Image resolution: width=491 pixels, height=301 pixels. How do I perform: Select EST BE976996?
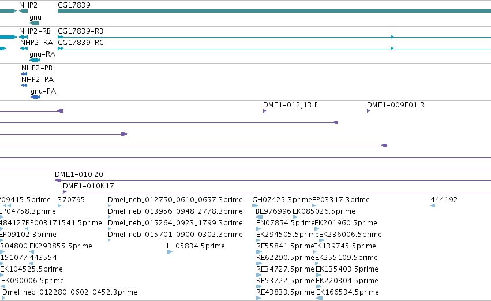pos(273,211)
